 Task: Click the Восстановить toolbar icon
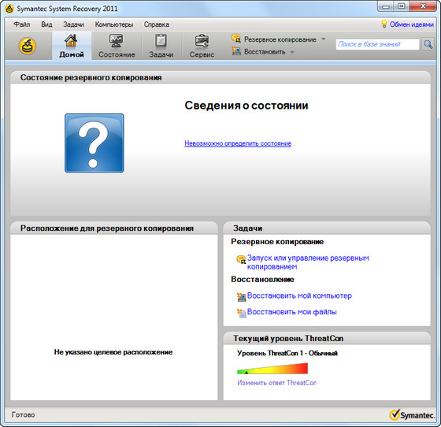pos(236,51)
